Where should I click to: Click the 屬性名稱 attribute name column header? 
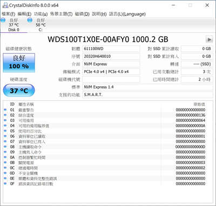[x=26, y=104]
